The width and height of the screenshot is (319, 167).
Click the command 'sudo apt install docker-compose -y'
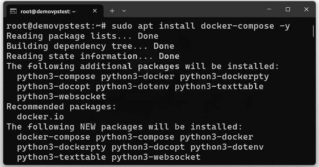201,26
